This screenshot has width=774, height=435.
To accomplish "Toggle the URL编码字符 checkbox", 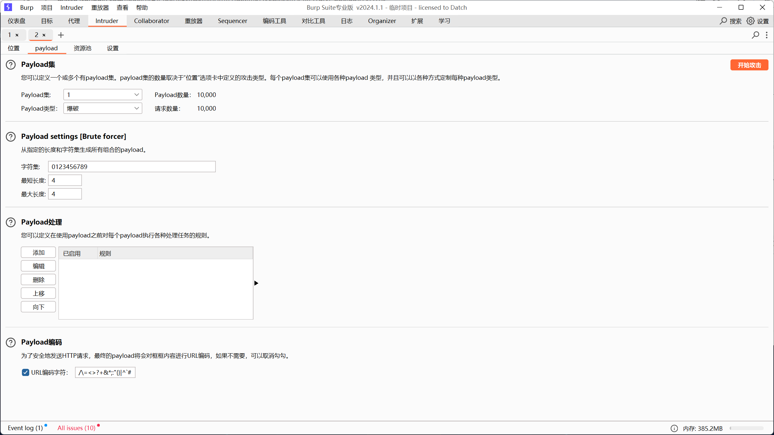I will click(x=25, y=372).
